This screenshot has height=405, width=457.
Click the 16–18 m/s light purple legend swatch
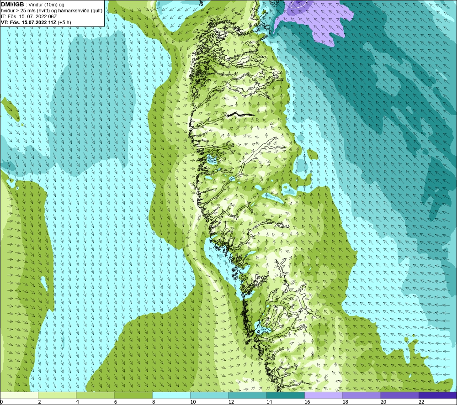pos(324,395)
